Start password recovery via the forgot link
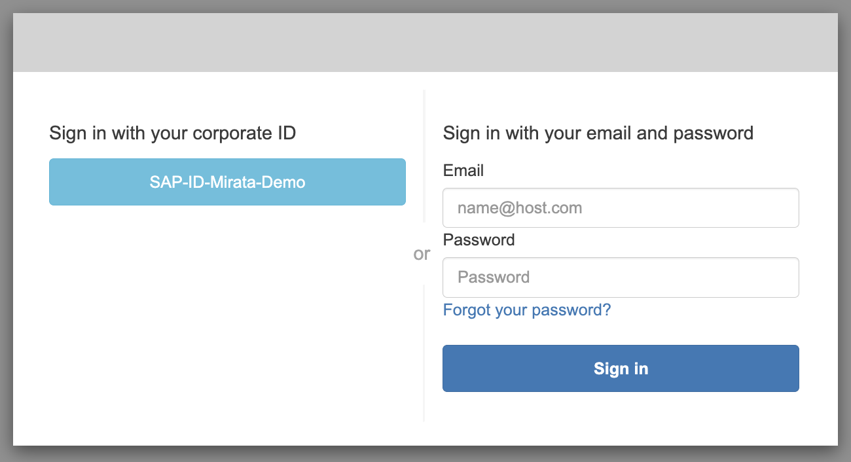851x462 pixels. coord(526,310)
